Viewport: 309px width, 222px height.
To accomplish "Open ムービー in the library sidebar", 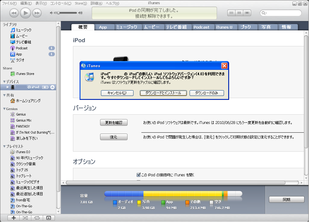I will (x=19, y=36).
